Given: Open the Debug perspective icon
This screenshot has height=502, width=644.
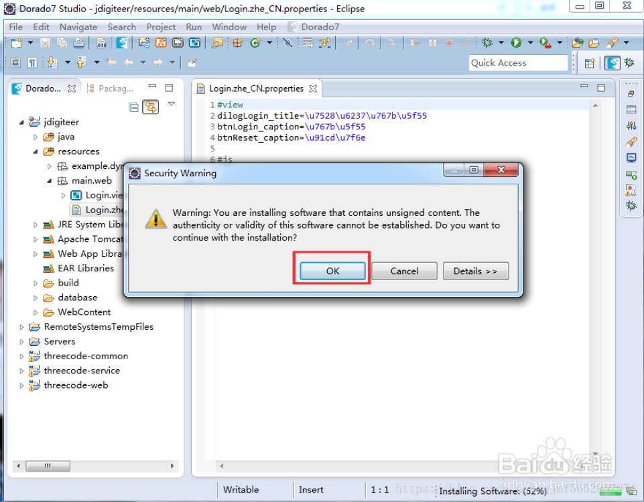Looking at the screenshot, I should [629, 63].
